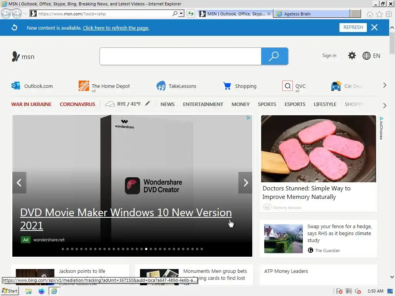Screen dimensions: 395x296
Task: Go back with the IE back arrow
Action: [x=6, y=13]
